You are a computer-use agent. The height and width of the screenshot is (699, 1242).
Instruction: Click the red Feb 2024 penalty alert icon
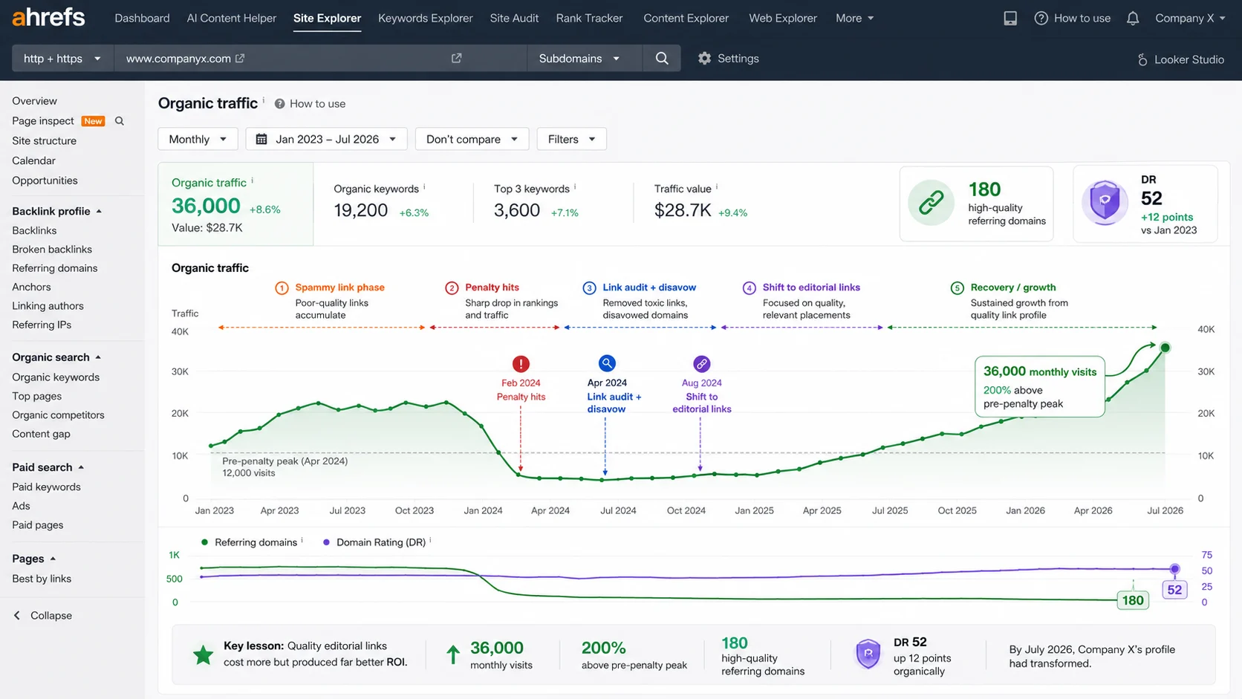pyautogui.click(x=521, y=364)
